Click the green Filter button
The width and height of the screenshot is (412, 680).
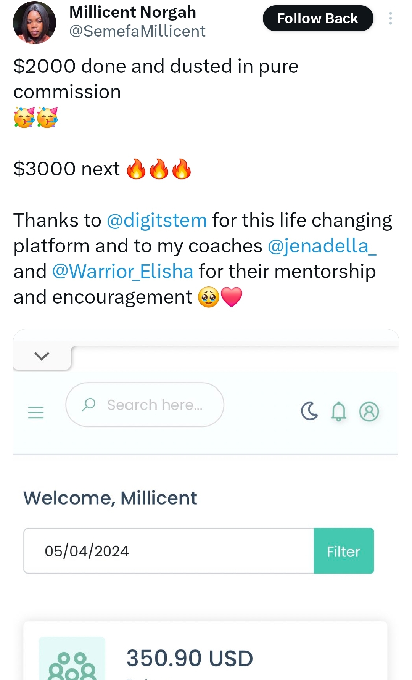pos(344,551)
